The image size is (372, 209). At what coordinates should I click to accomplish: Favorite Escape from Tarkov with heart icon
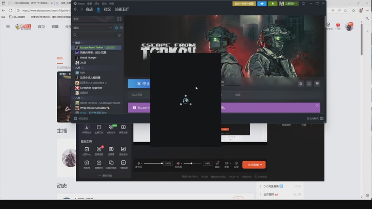click(x=317, y=84)
